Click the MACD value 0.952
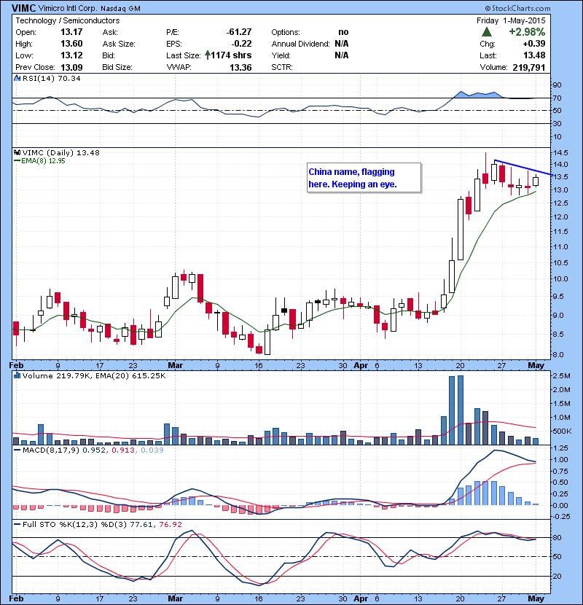583x605 pixels. pyautogui.click(x=94, y=450)
